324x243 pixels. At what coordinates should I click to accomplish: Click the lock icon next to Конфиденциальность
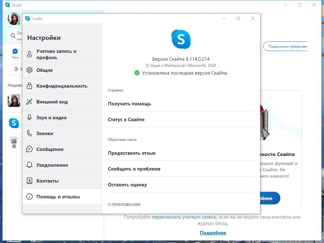point(29,86)
